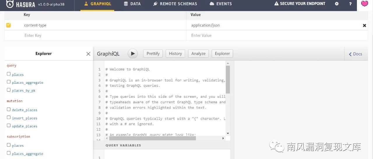Check the subscription places checkbox
Viewport: 373px width, 159px height.
(9, 145)
